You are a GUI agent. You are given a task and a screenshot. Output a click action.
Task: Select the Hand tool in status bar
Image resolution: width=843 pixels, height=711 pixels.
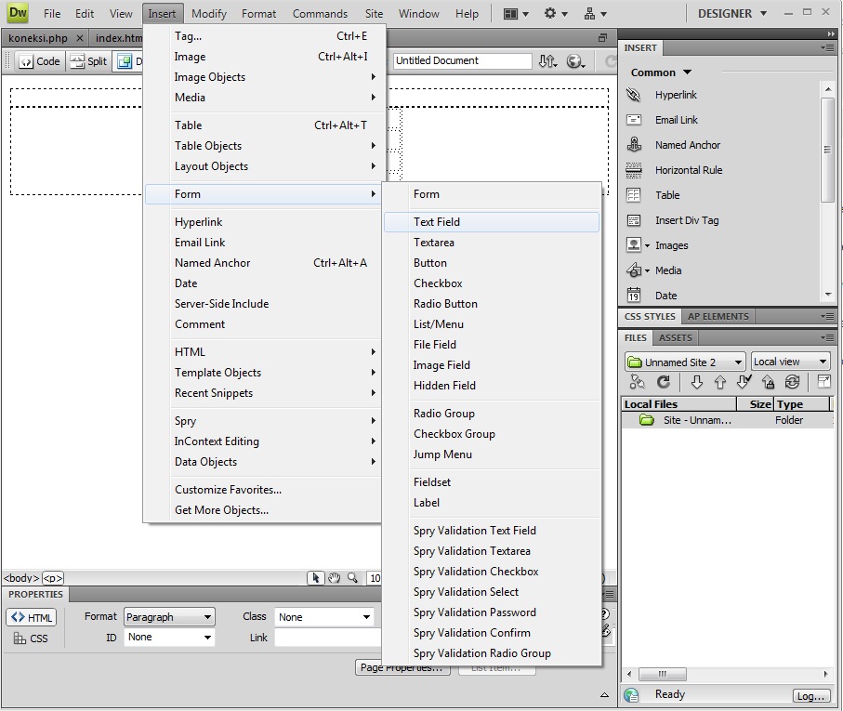pyautogui.click(x=335, y=578)
